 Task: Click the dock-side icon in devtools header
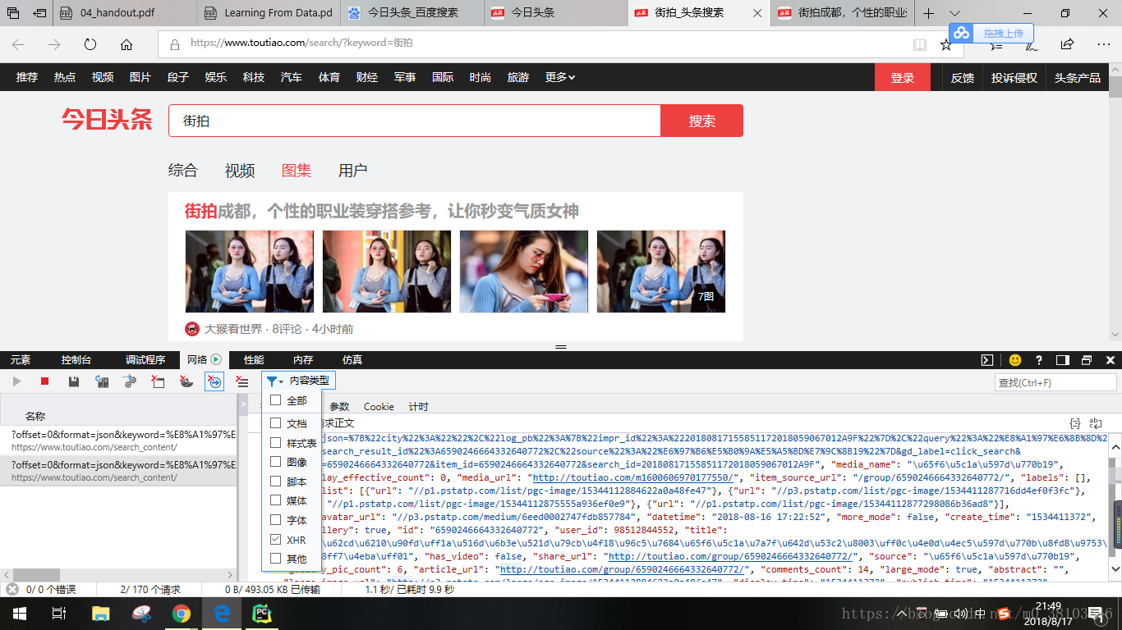click(x=1063, y=360)
